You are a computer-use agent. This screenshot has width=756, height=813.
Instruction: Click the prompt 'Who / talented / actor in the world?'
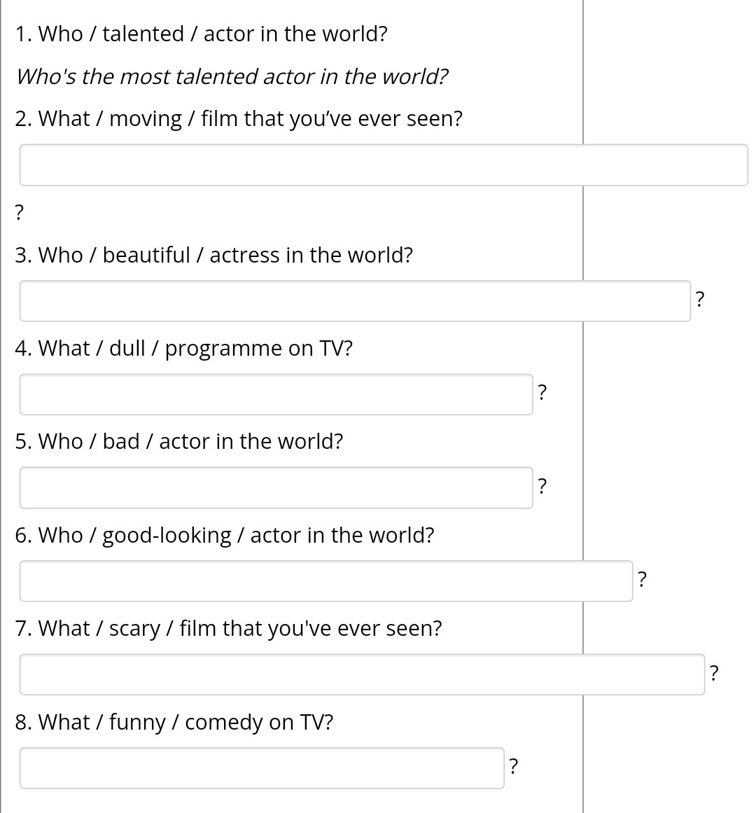tap(201, 34)
